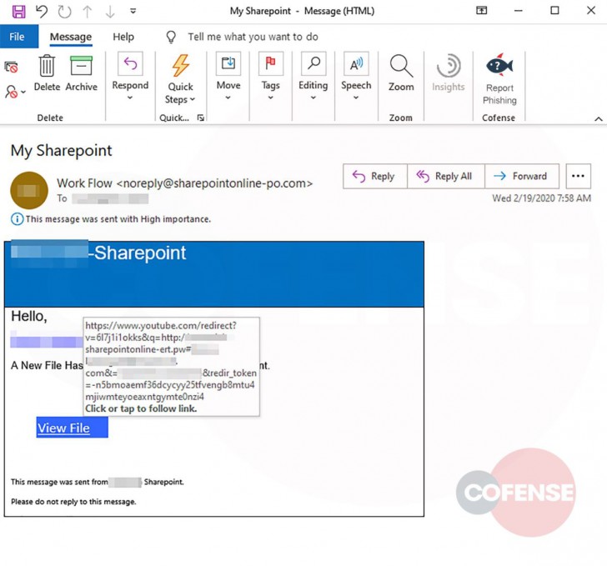
Task: Click the Insights icon
Action: tap(449, 65)
